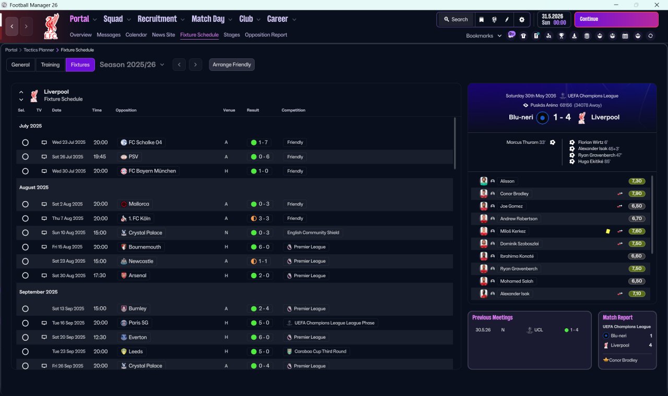
Task: Switch to the Messages sub-tab
Action: click(x=109, y=35)
